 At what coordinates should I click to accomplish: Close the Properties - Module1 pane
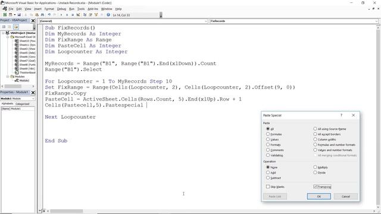point(33,93)
